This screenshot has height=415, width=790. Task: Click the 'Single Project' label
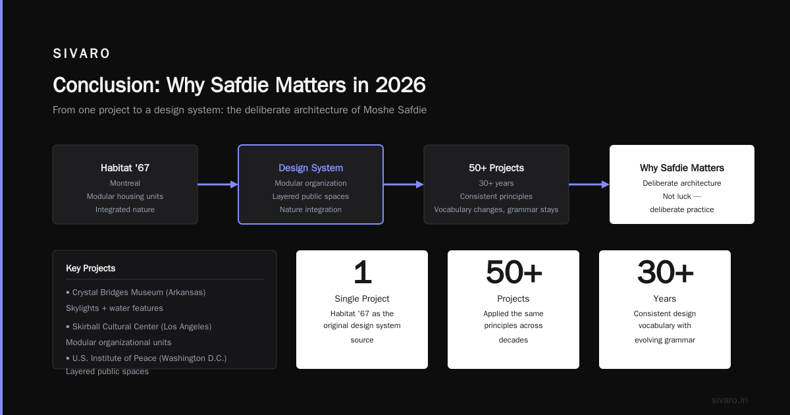362,298
